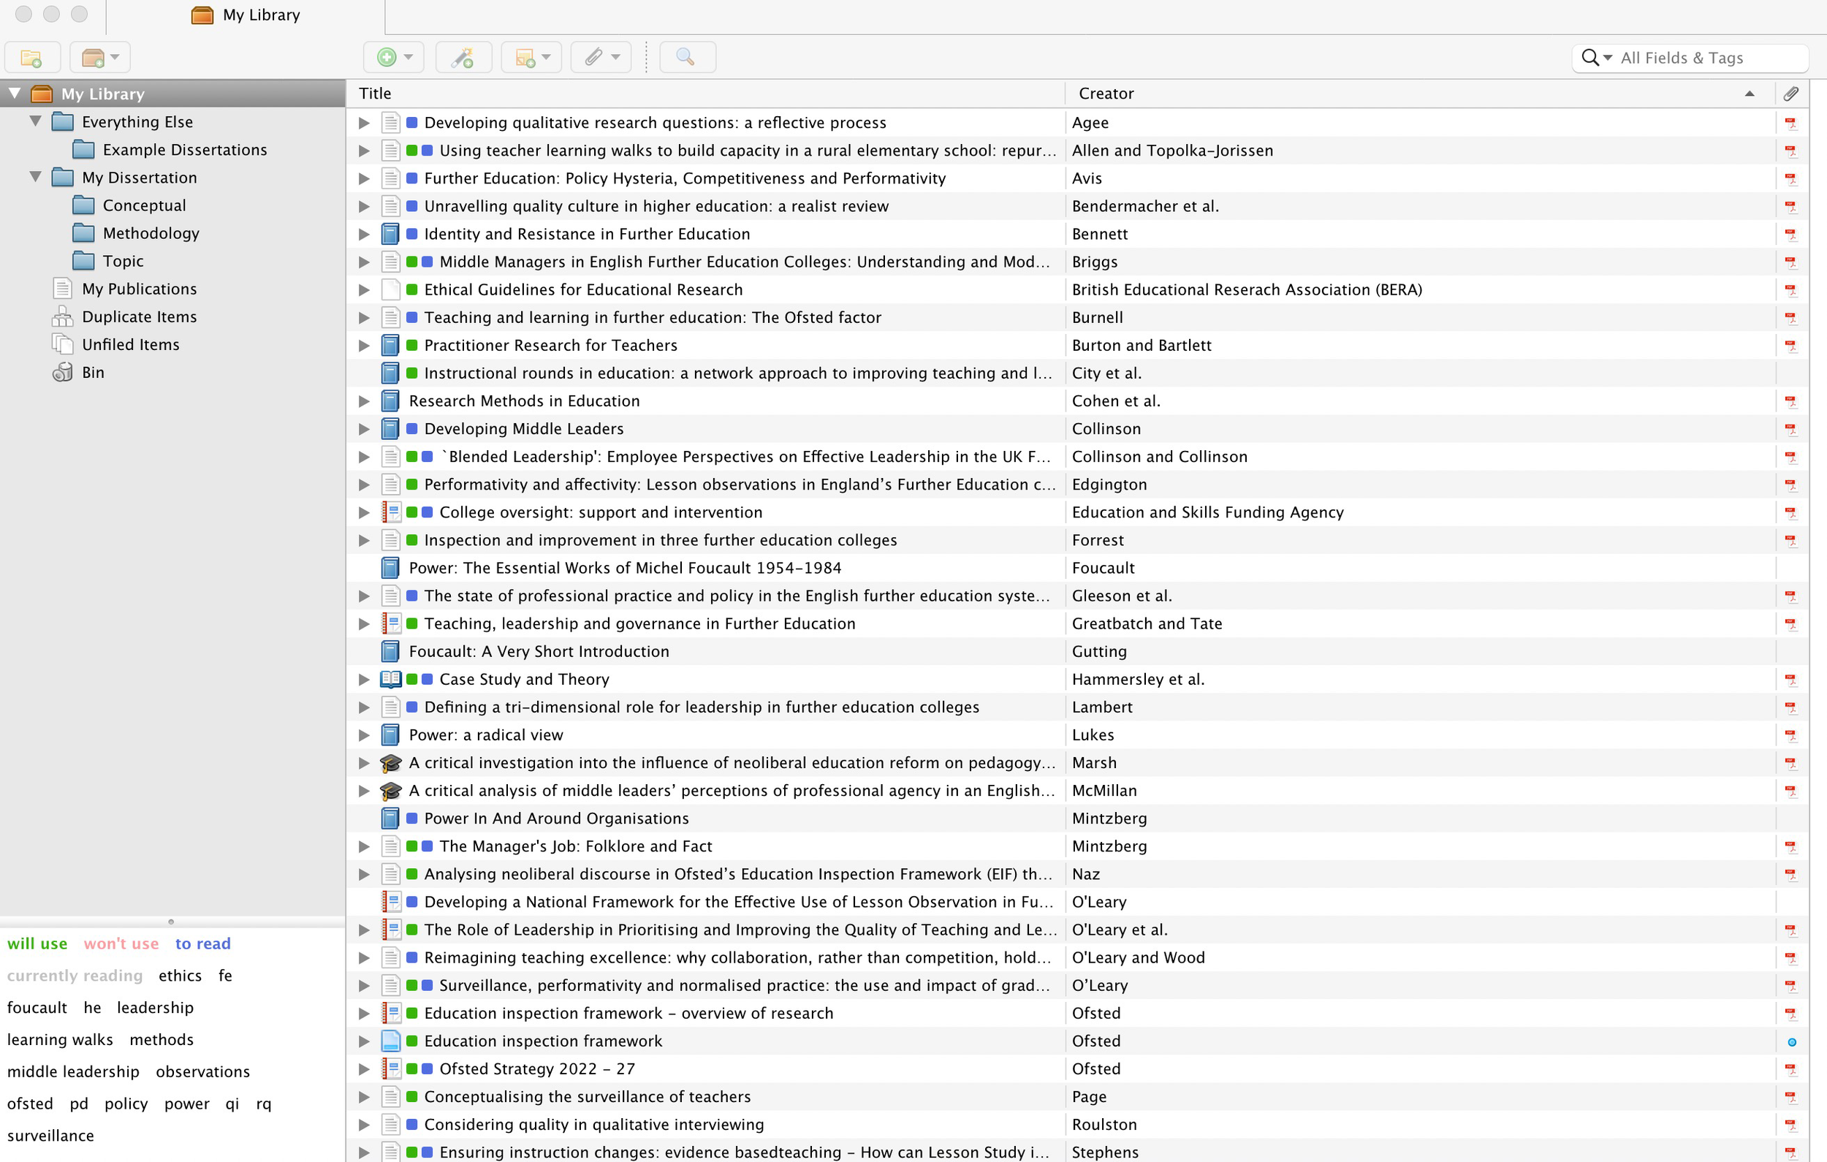Click the blue tag square on Developing Middle Leaders
The image size is (1827, 1162).
[x=412, y=429]
